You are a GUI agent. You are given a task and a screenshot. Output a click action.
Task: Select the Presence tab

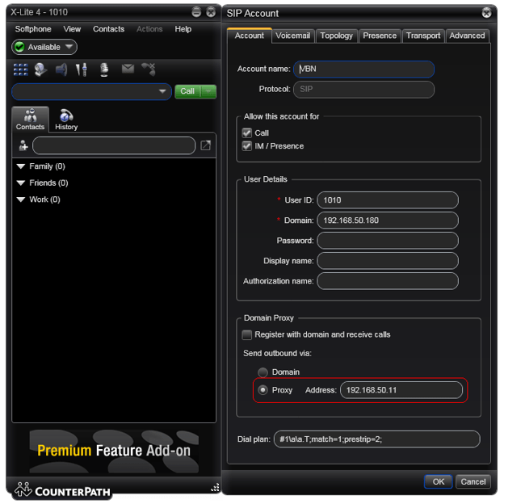(x=380, y=36)
